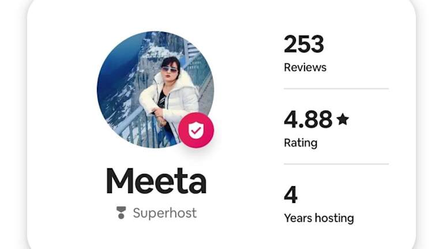
Task: Select the Rating label text
Action: click(x=301, y=142)
